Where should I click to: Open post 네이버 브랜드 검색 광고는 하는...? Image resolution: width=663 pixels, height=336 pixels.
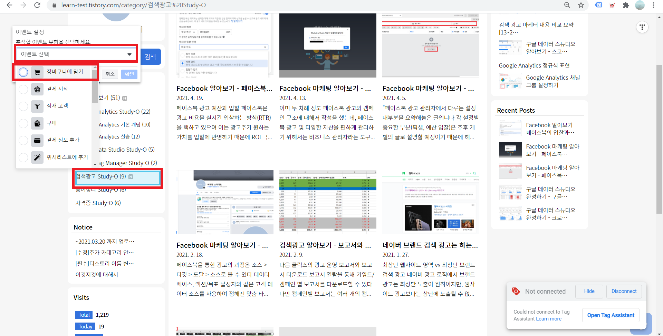point(430,245)
